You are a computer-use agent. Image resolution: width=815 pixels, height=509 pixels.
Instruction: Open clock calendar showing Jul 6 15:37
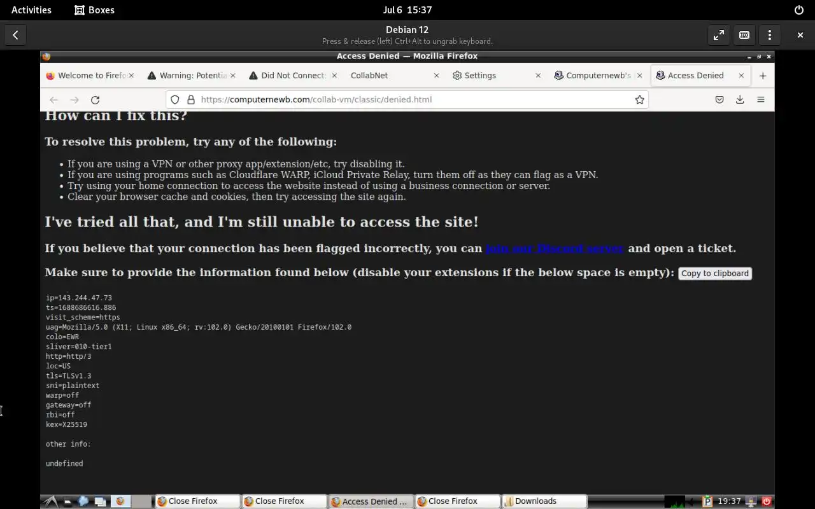coord(407,10)
